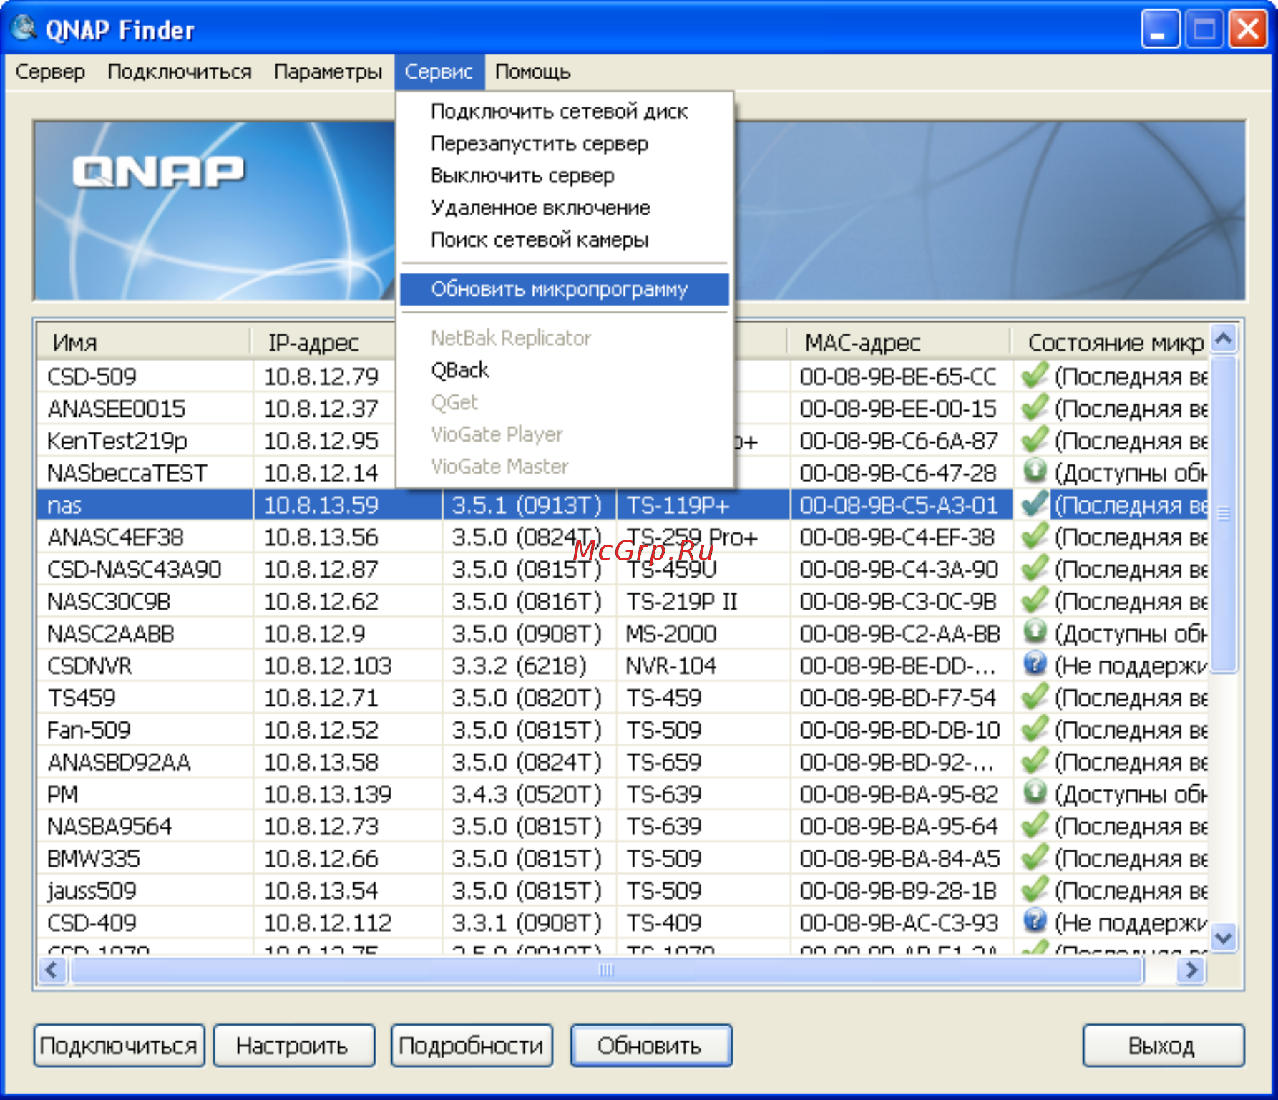The width and height of the screenshot is (1278, 1100).
Task: Open the Параметры menu
Action: [x=328, y=72]
